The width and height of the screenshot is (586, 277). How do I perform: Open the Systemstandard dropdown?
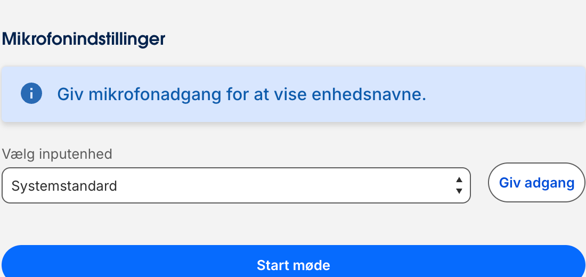pyautogui.click(x=236, y=186)
